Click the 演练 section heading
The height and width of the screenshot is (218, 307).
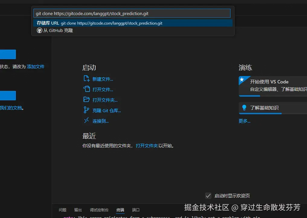[x=245, y=68]
